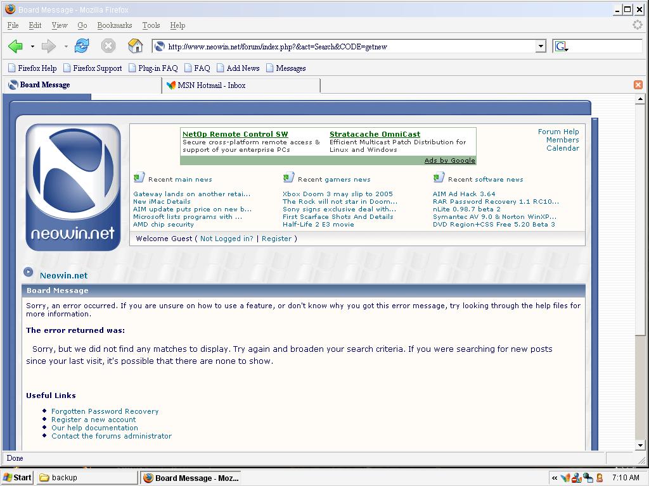
Task: Open the NetOp Remote Control SW ad
Action: pos(235,134)
